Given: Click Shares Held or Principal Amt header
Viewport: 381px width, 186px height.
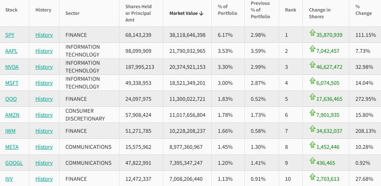Looking at the screenshot, I should click(138, 13).
